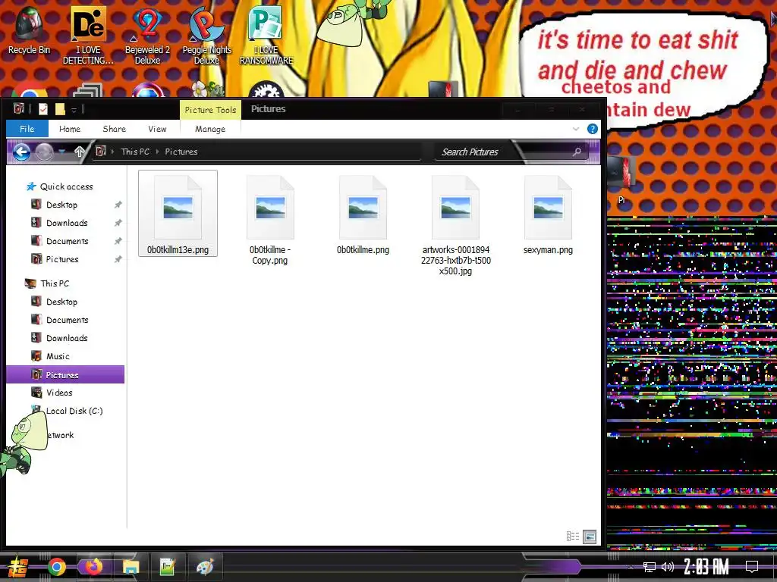The width and height of the screenshot is (777, 582).
Task: Click Properties icon in the title bar
Action: (x=43, y=109)
